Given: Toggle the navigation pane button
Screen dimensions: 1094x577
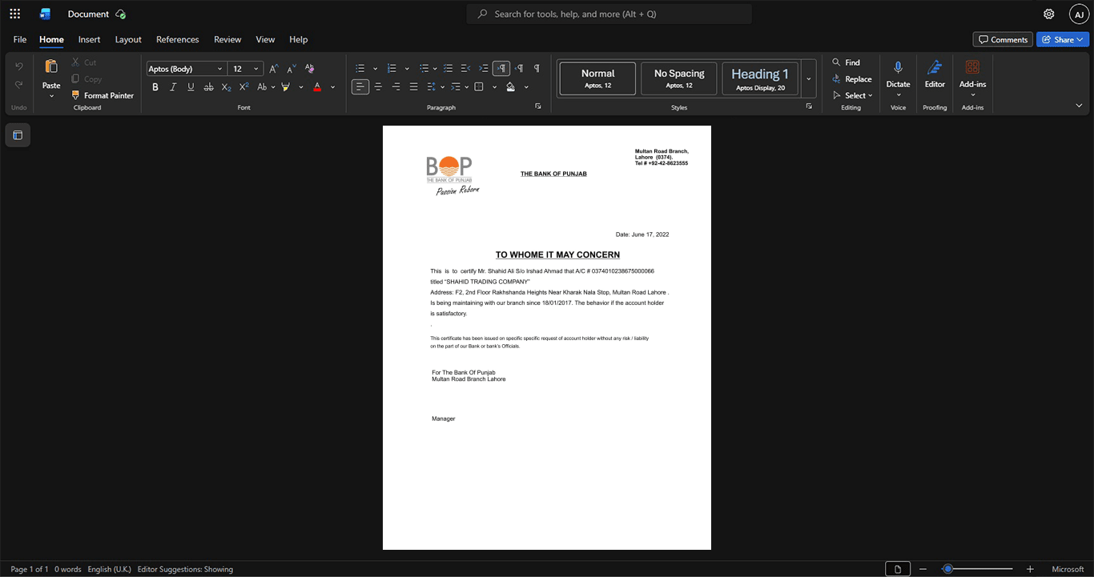Looking at the screenshot, I should tap(18, 135).
